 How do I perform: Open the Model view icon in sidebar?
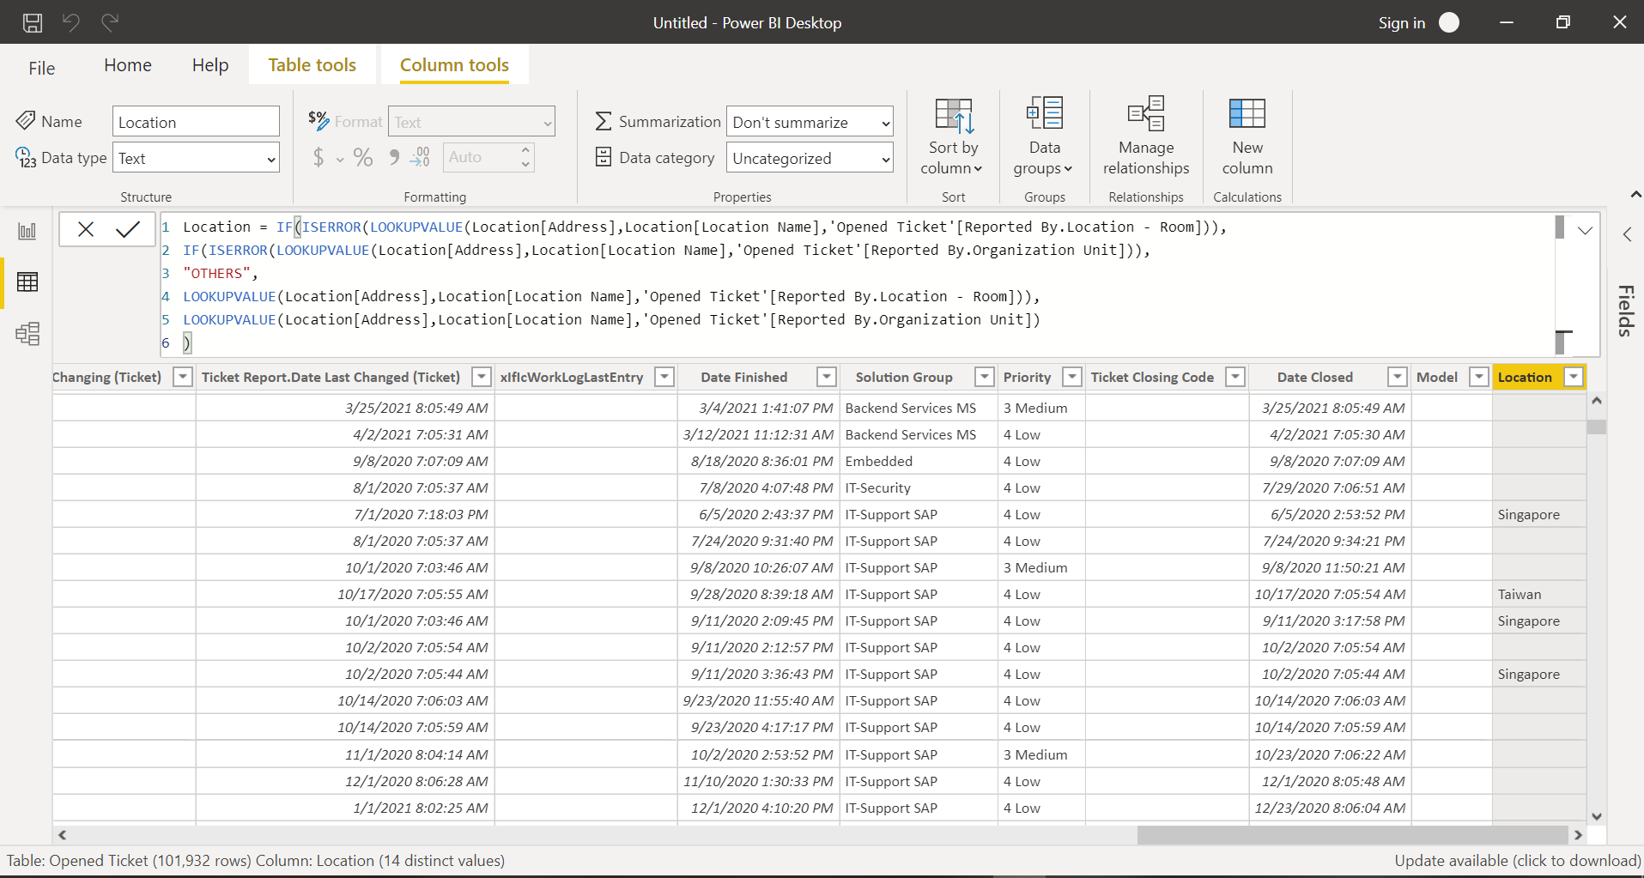(x=27, y=333)
